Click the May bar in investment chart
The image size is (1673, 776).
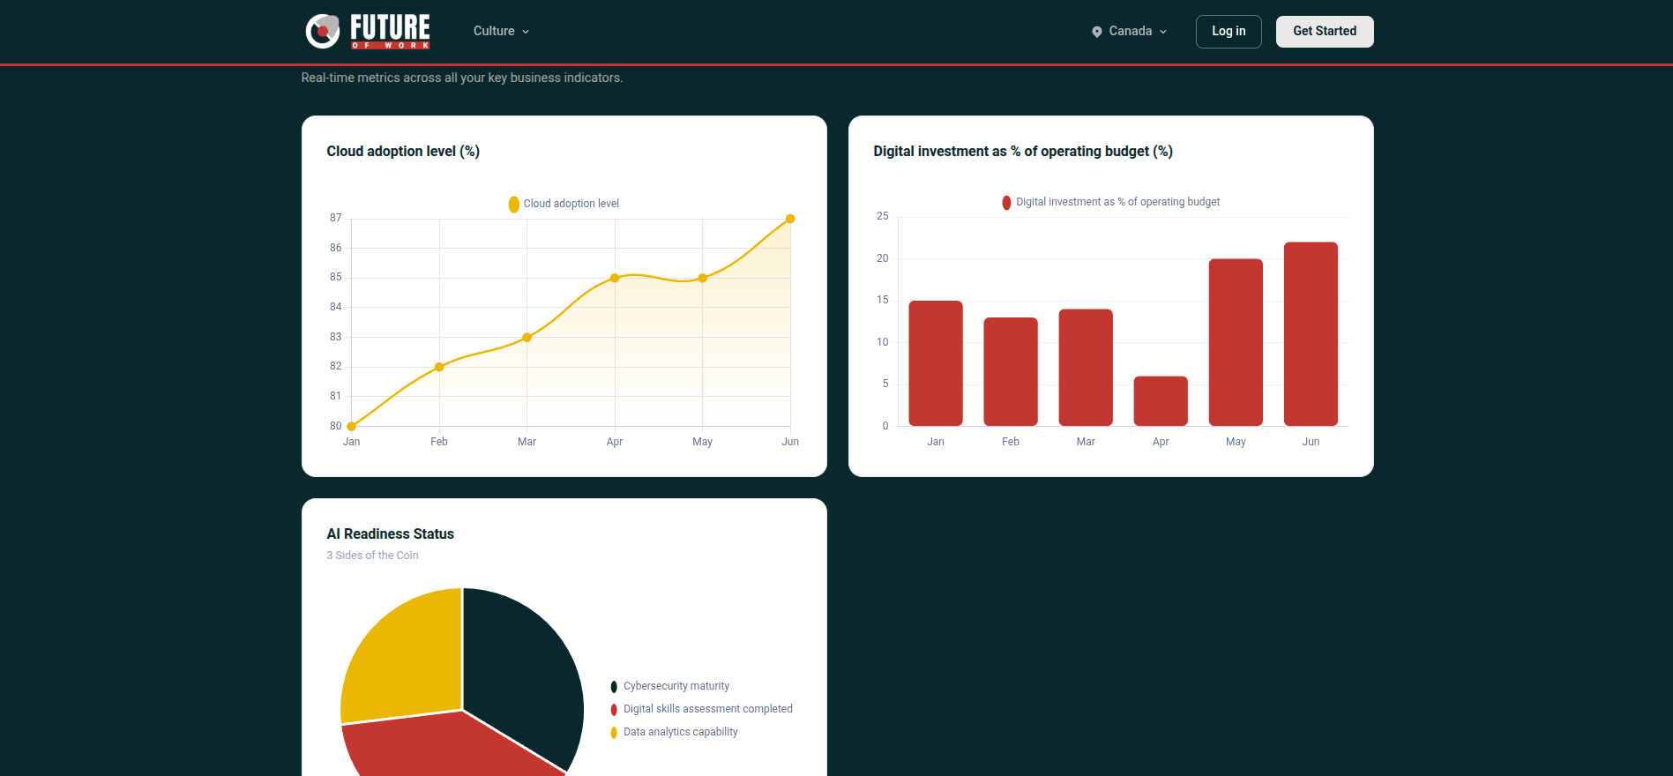pos(1236,342)
